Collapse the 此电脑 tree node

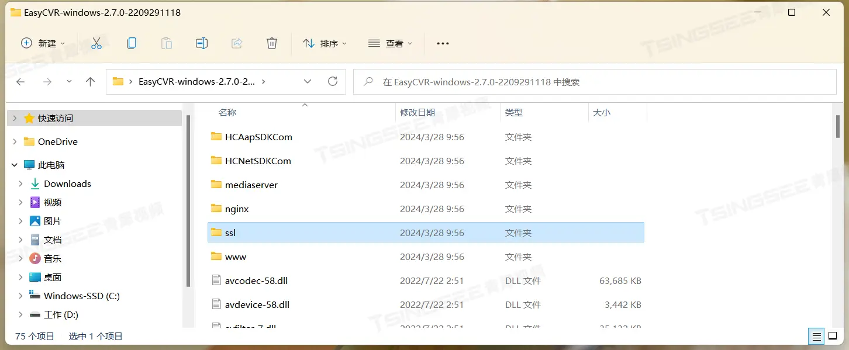pyautogui.click(x=15, y=165)
